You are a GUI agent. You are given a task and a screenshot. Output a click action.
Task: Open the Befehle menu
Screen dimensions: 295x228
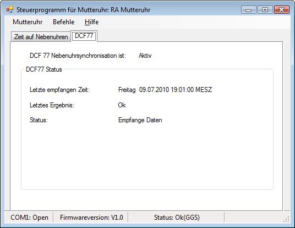tap(64, 22)
